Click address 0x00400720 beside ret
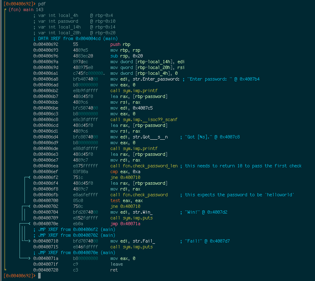The width and height of the screenshot is (315, 281). click(x=46, y=270)
